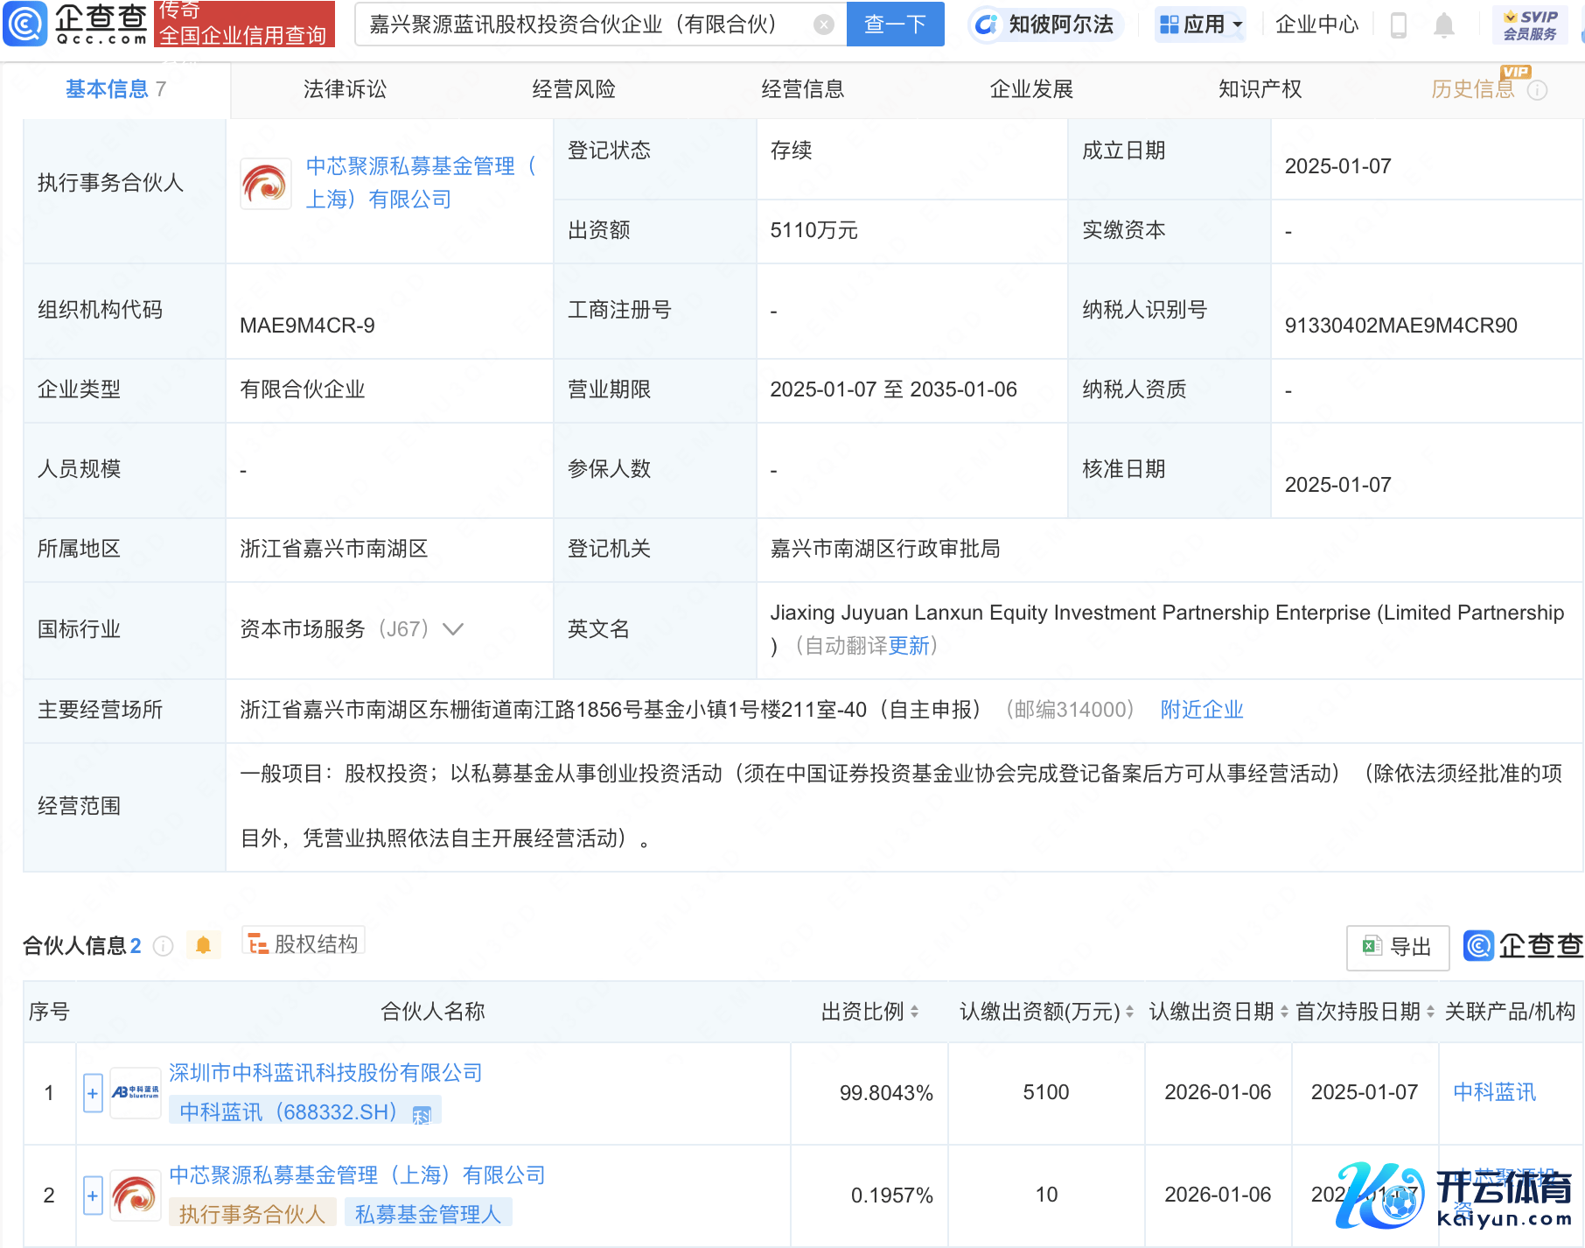Viewport: 1585px width, 1248px height.
Task: Export partner list via 导出 button
Action: [1397, 947]
